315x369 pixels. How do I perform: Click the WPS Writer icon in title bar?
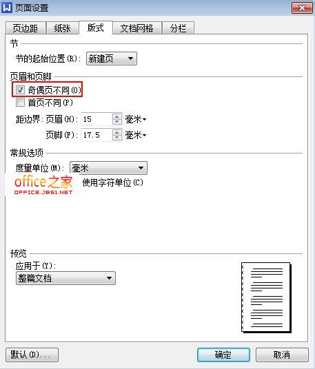point(7,8)
